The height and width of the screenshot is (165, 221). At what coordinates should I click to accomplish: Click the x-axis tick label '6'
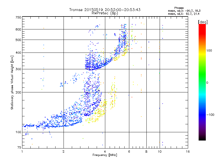coord(129,152)
